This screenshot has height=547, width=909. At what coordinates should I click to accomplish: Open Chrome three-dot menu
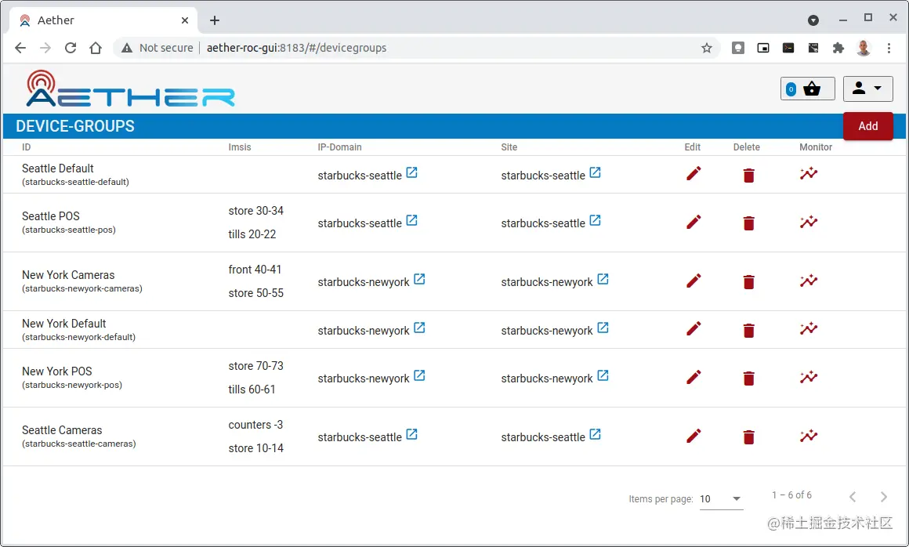[x=889, y=48]
